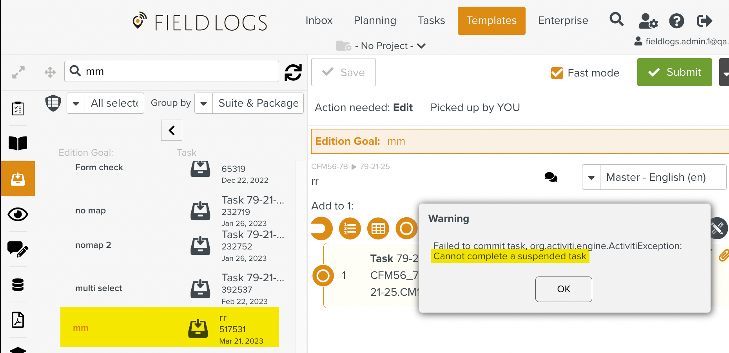Refresh the task list with sync icon

coord(293,72)
